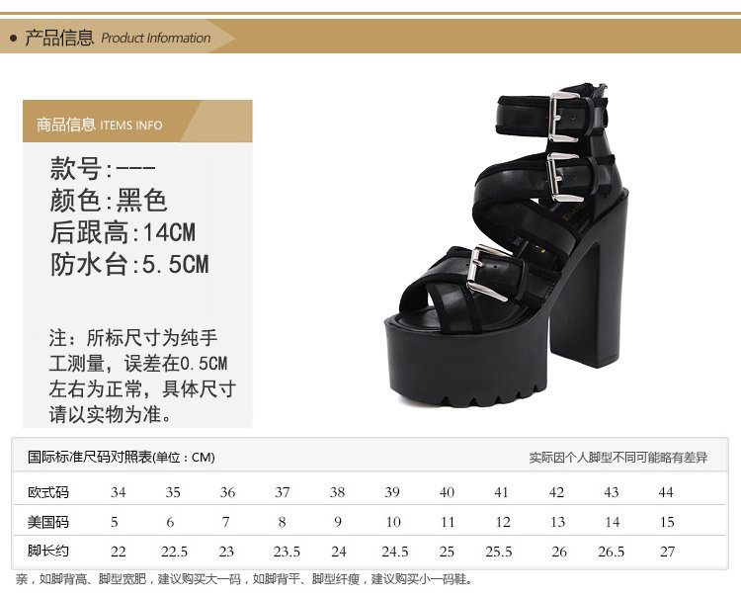Screen dimensions: 741x597
Task: Click EU size 37 cell
Action: 283,492
